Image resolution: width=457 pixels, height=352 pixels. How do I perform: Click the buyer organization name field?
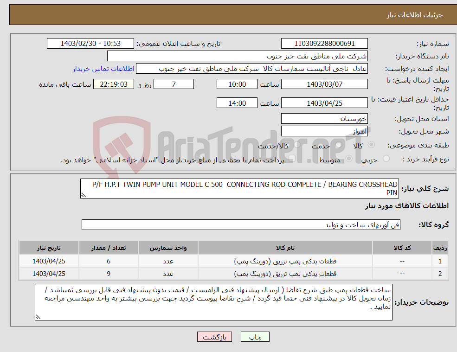tap(238, 56)
